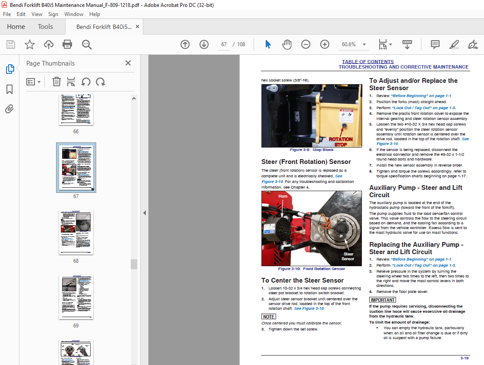484x365 pixels.
Task: Go to previous page arrow
Action: [185, 44]
